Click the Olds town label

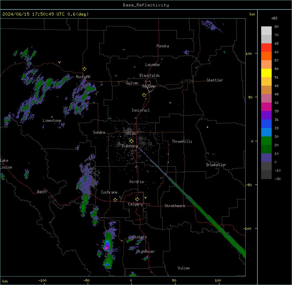point(131,133)
